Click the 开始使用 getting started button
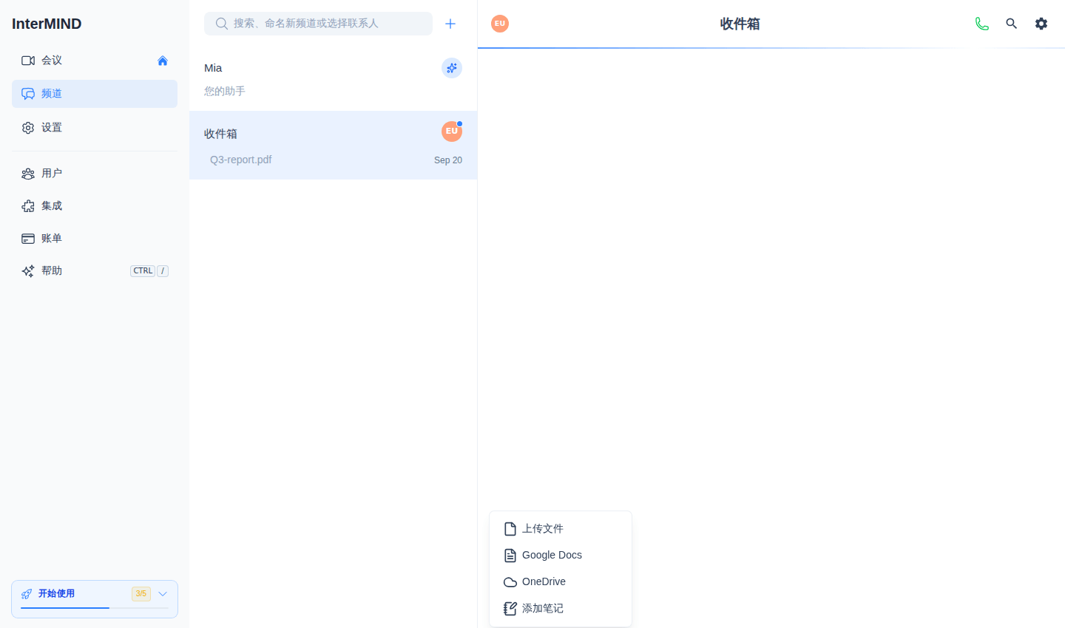The height and width of the screenshot is (628, 1065). pos(95,599)
